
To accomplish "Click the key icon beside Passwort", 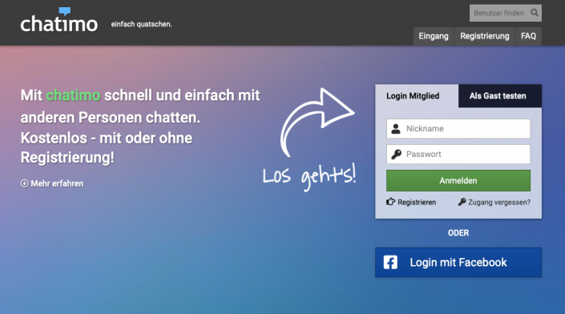I will point(396,154).
